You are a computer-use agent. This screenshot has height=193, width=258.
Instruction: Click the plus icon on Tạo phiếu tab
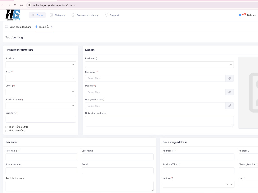point(36,27)
